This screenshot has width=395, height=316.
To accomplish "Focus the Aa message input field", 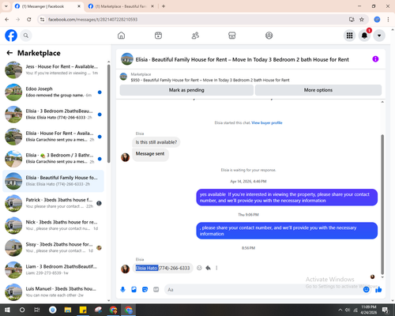I will (263, 290).
